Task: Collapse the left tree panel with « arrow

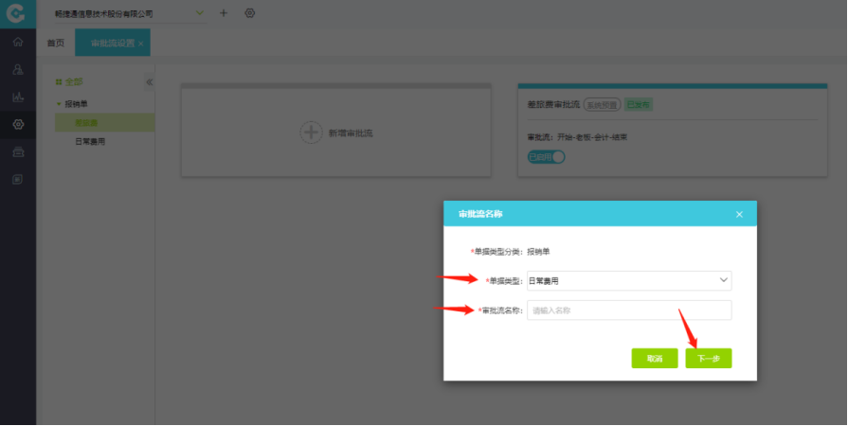Action: [150, 82]
